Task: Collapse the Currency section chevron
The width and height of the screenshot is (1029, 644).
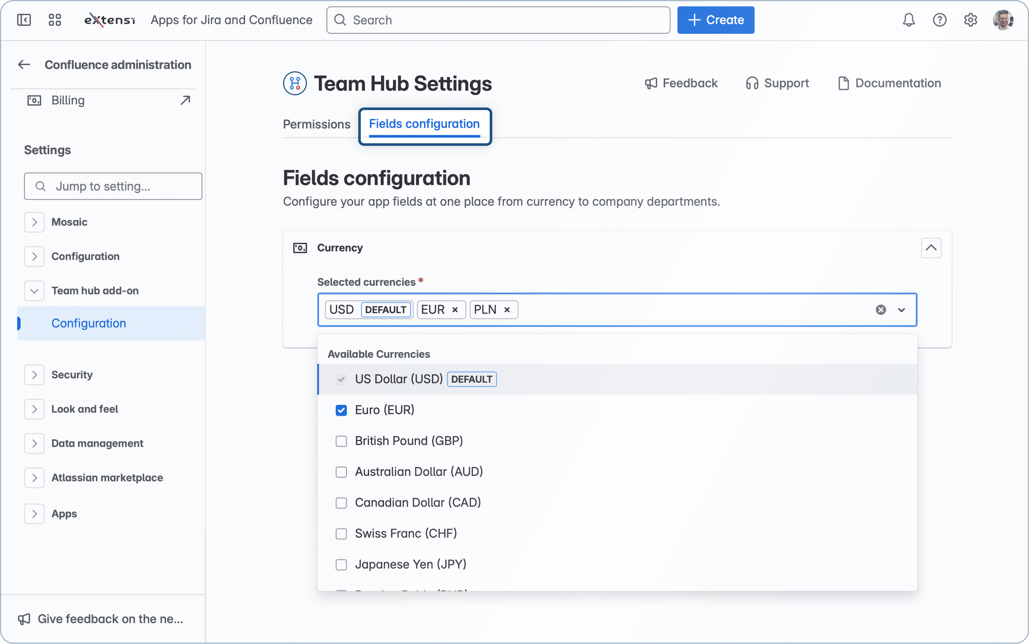Action: 931,248
